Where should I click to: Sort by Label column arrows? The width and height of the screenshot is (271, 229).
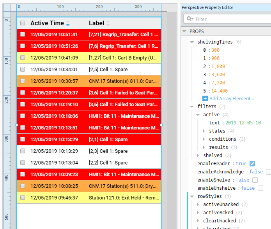108,23
